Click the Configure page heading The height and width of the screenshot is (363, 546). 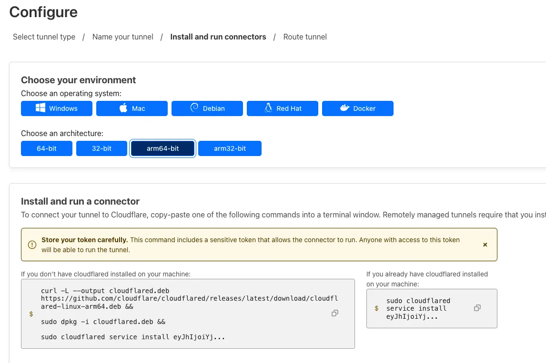(43, 12)
